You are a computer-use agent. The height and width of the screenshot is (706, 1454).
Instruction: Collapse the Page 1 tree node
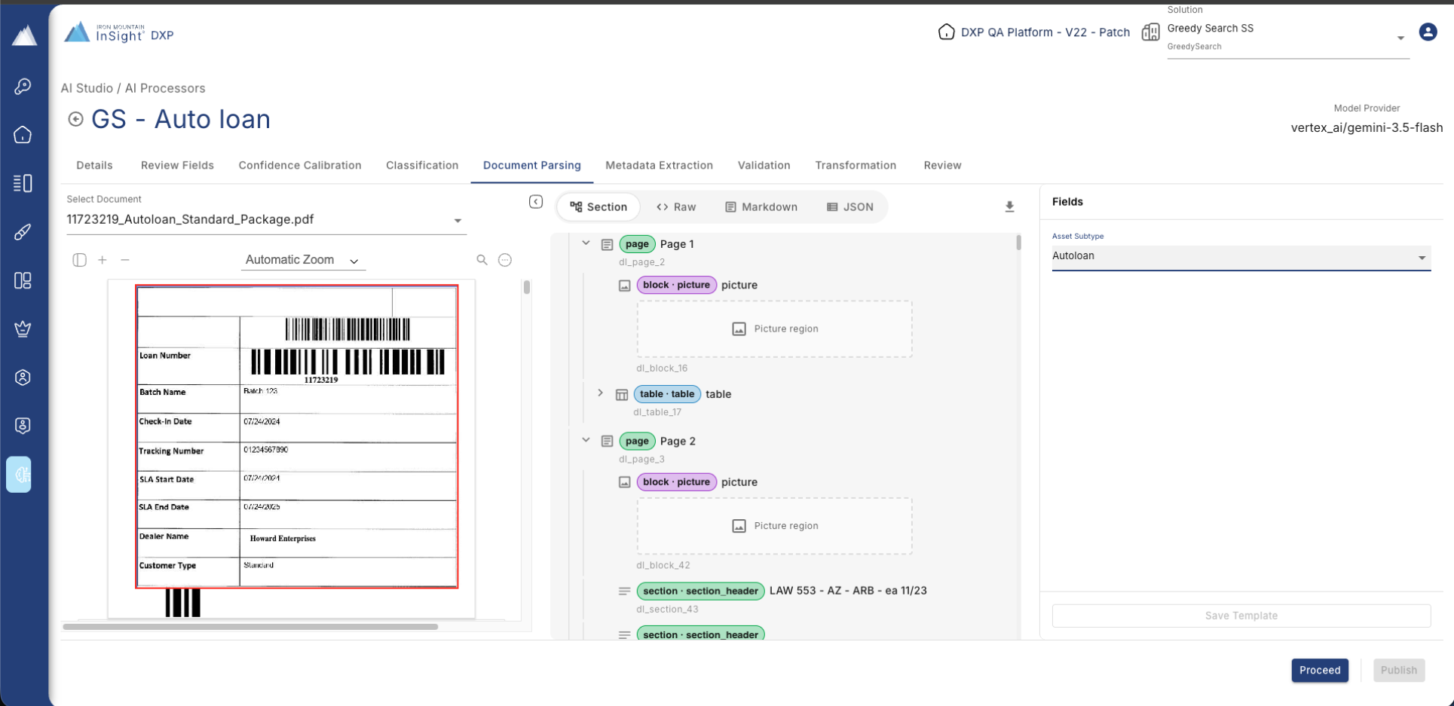point(586,243)
